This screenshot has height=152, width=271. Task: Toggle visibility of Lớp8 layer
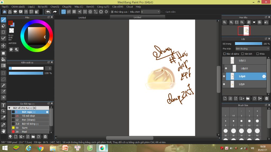click(x=224, y=76)
